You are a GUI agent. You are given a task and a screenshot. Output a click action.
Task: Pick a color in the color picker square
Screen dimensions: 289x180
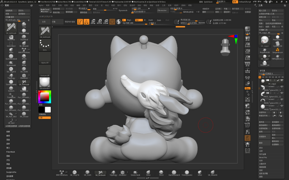45,97
